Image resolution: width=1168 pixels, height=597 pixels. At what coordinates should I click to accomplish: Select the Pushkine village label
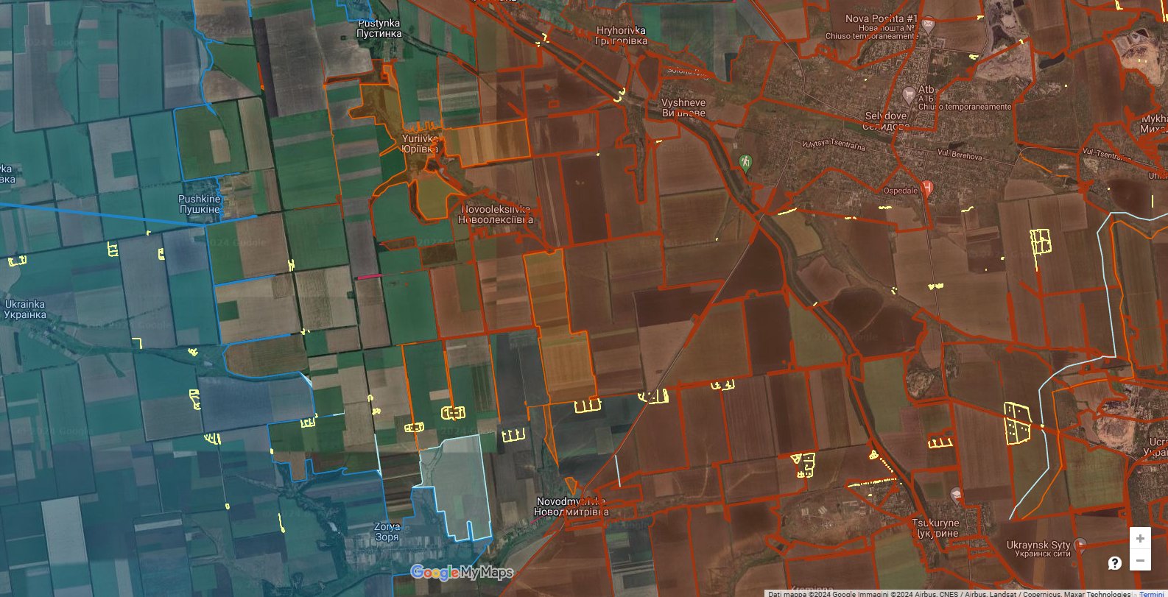200,204
